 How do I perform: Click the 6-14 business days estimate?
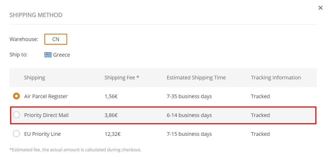pos(189,115)
